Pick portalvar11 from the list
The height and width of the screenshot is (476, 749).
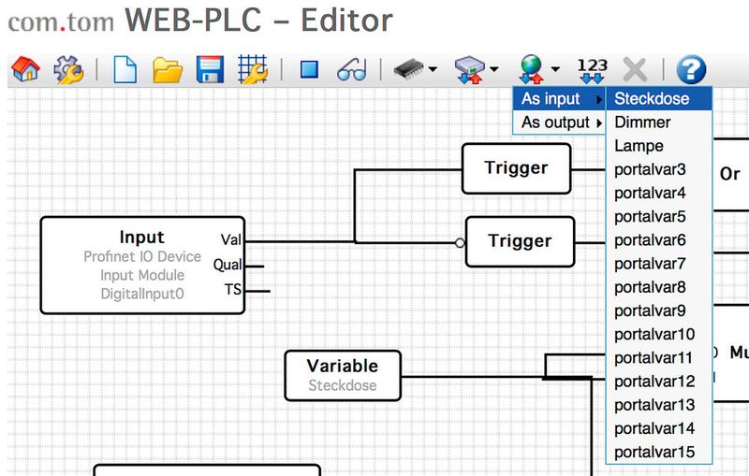[659, 358]
